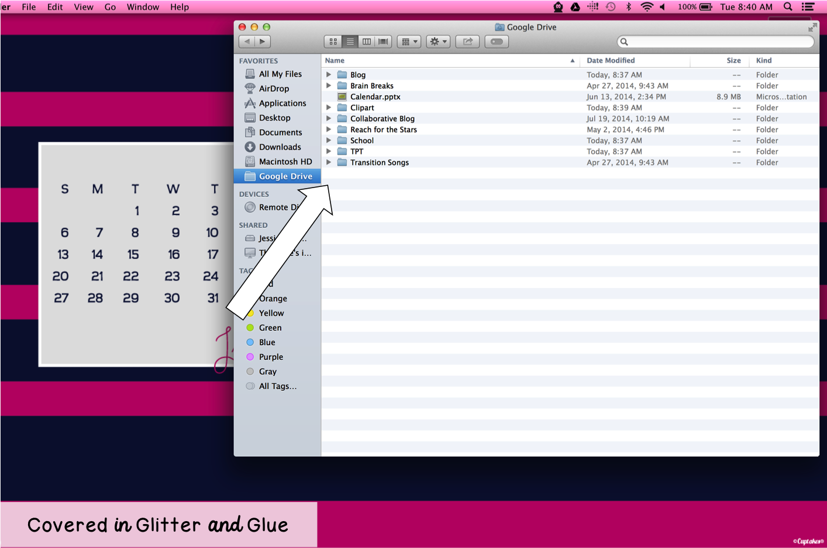Open the Go menu
The image size is (827, 548).
pos(110,7)
